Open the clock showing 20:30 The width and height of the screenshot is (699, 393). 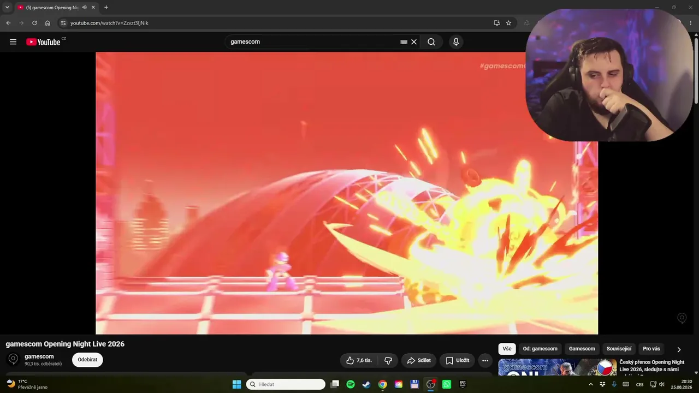tap(682, 384)
